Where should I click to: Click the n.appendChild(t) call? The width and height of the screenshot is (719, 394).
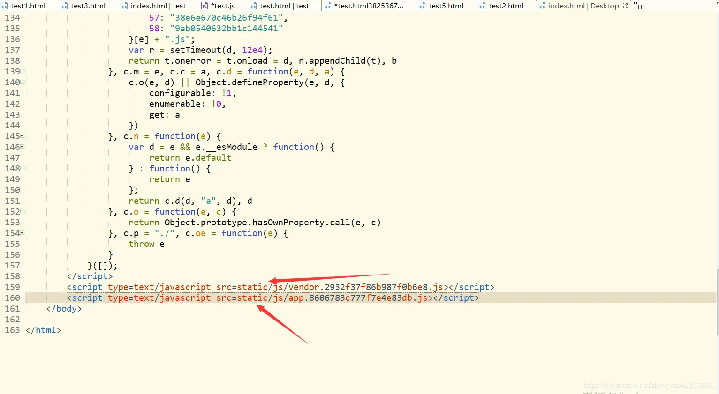pos(341,61)
